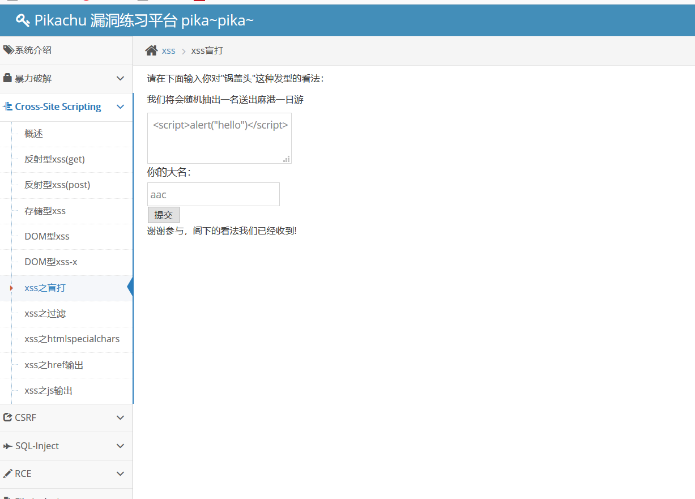
Task: Expand the RCE section chevron
Action: point(120,474)
